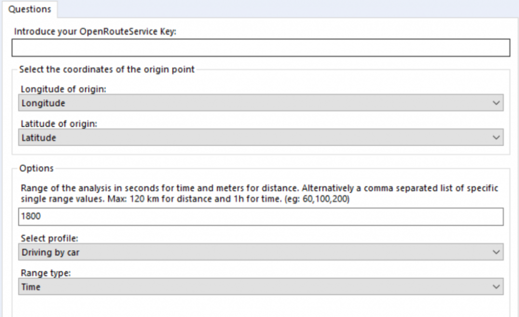Screen dimensions: 519x317
Task: Click the chevron arrow on the Longitude combo box
Action: 496,103
